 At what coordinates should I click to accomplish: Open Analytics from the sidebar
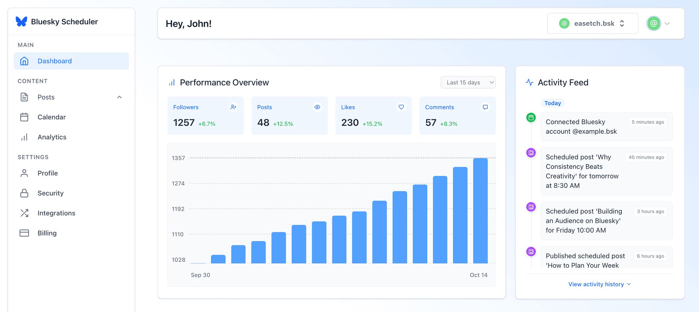52,137
